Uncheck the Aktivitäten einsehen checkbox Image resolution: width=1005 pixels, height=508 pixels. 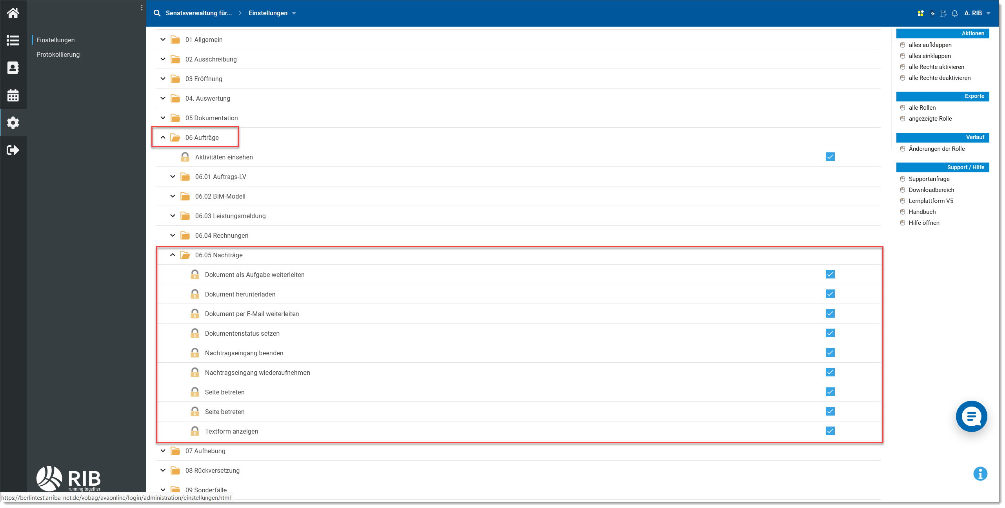tap(830, 157)
